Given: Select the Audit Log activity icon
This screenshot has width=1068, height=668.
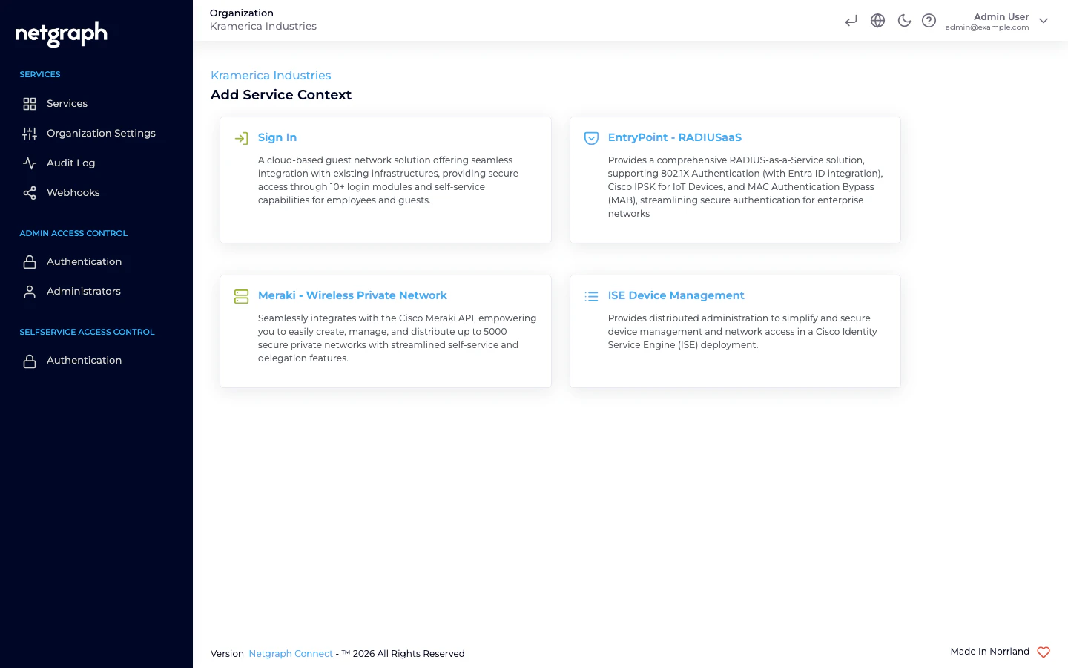Looking at the screenshot, I should point(30,163).
